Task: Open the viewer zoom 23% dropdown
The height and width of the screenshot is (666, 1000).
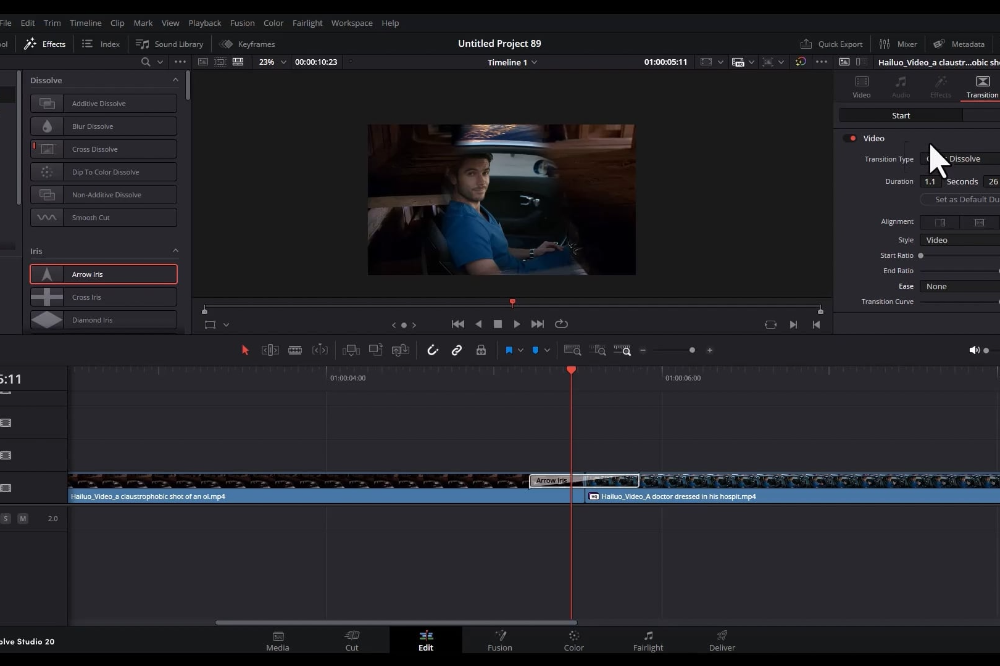Action: point(272,62)
